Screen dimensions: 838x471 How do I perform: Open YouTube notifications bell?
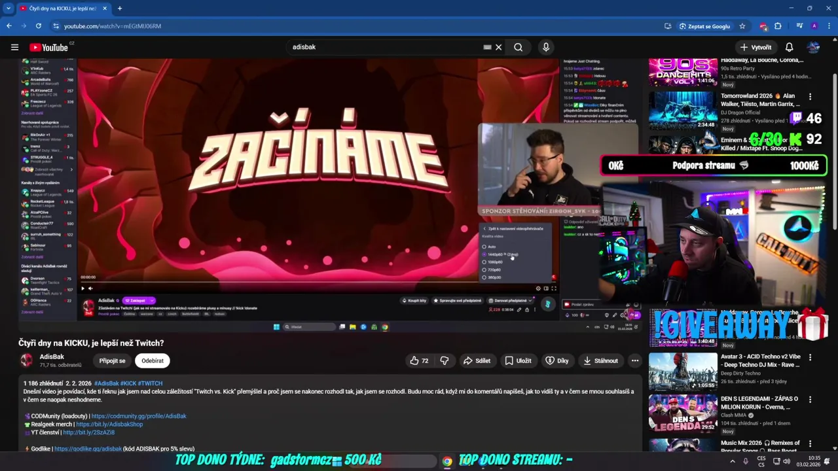pyautogui.click(x=790, y=47)
